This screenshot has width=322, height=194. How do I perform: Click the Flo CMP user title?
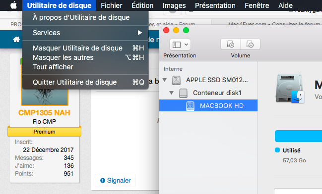point(44,122)
